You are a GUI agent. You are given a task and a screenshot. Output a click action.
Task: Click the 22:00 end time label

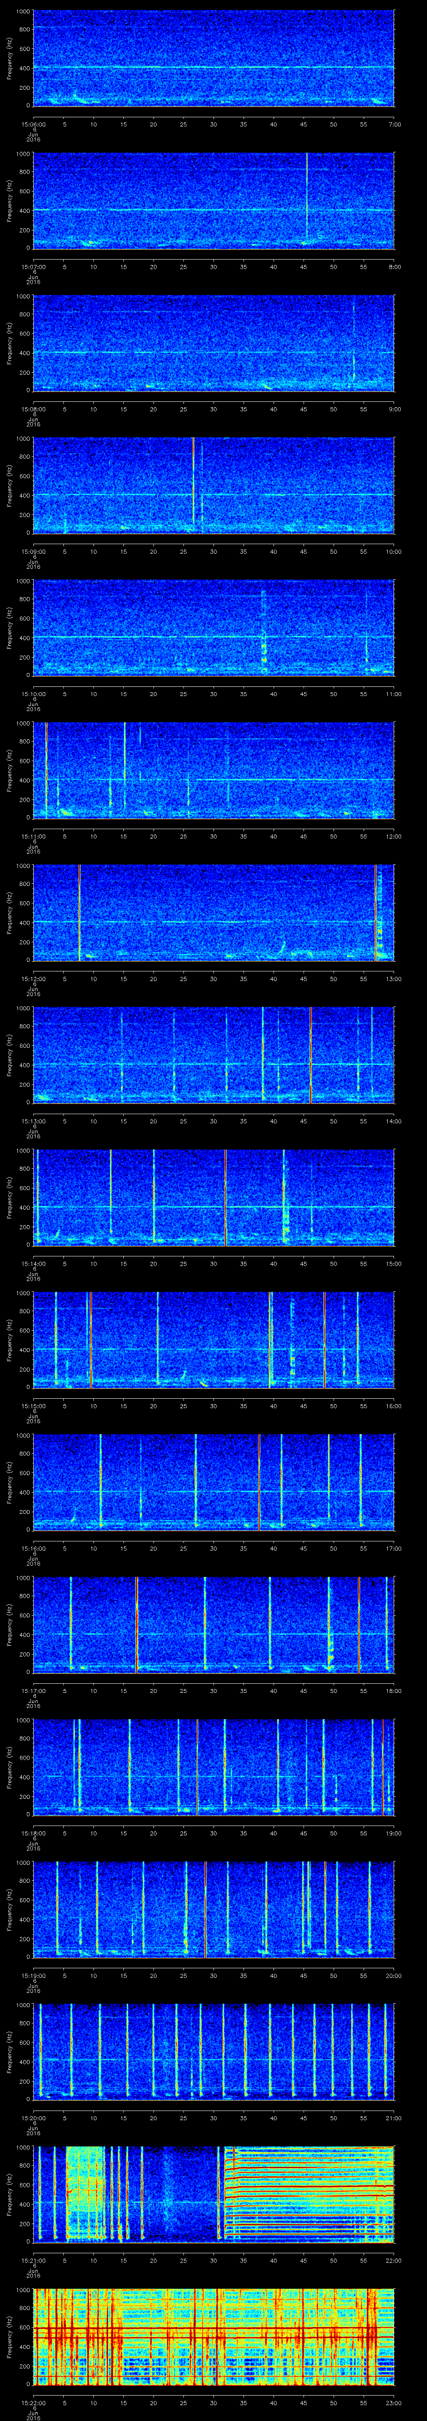(x=393, y=2260)
